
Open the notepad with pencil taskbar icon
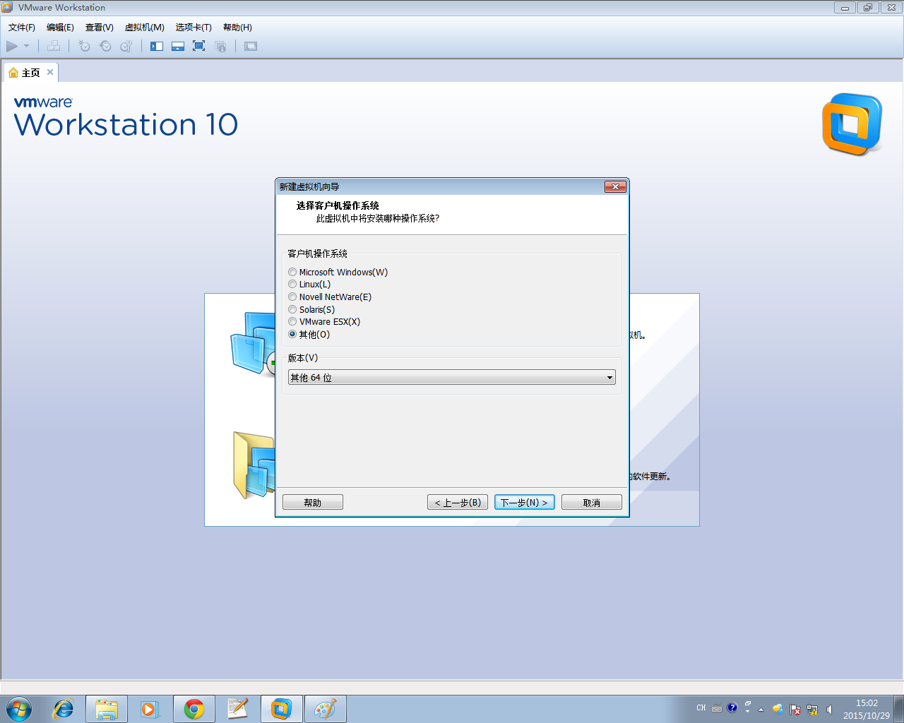(x=238, y=709)
